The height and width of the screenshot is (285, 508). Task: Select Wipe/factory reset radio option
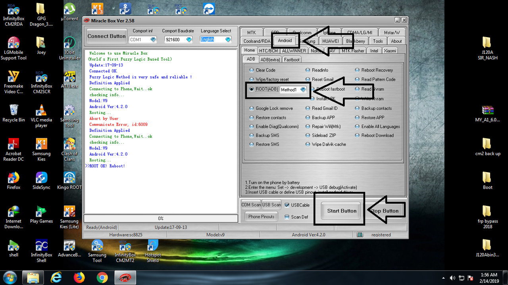coord(269,80)
